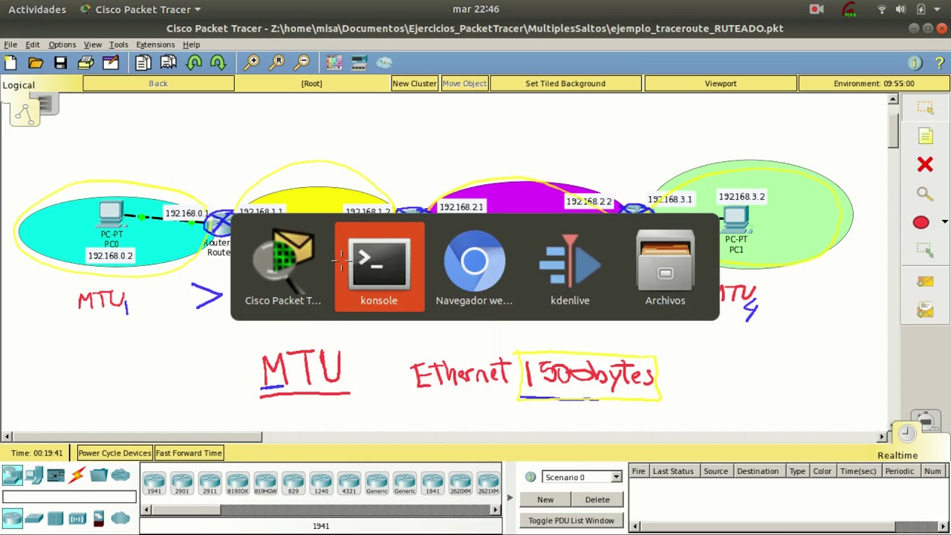The image size is (951, 535).
Task: Click the network information 'i' icon
Action: [915, 63]
